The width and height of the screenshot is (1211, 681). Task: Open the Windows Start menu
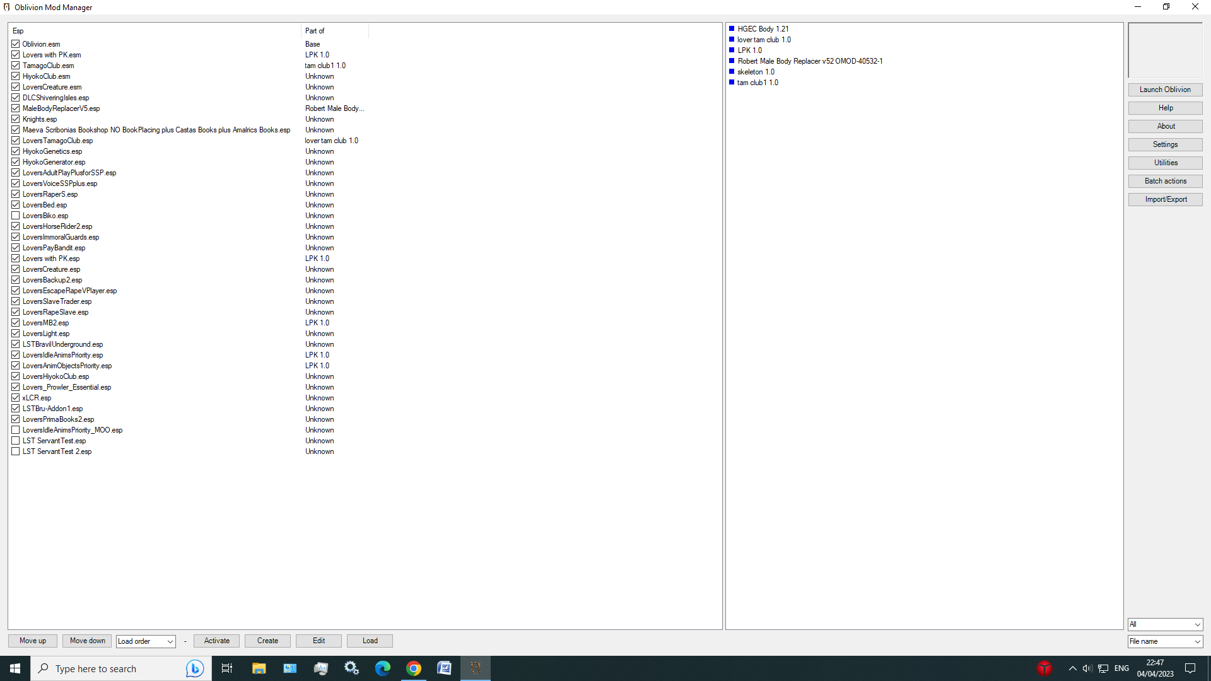15,668
